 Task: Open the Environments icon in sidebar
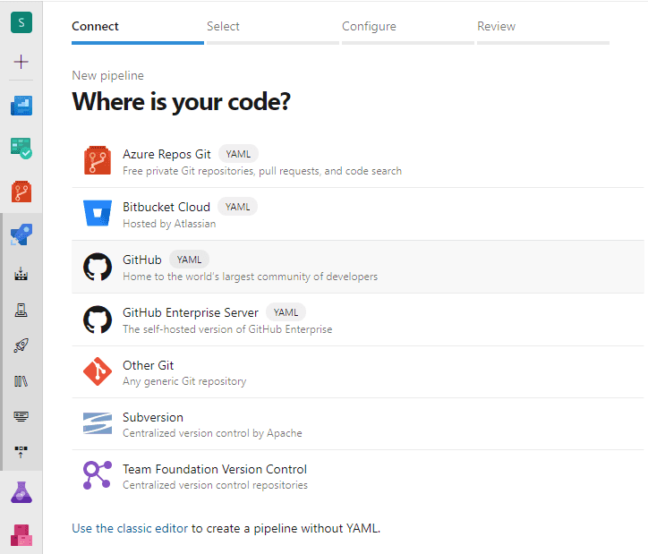pos(21,310)
